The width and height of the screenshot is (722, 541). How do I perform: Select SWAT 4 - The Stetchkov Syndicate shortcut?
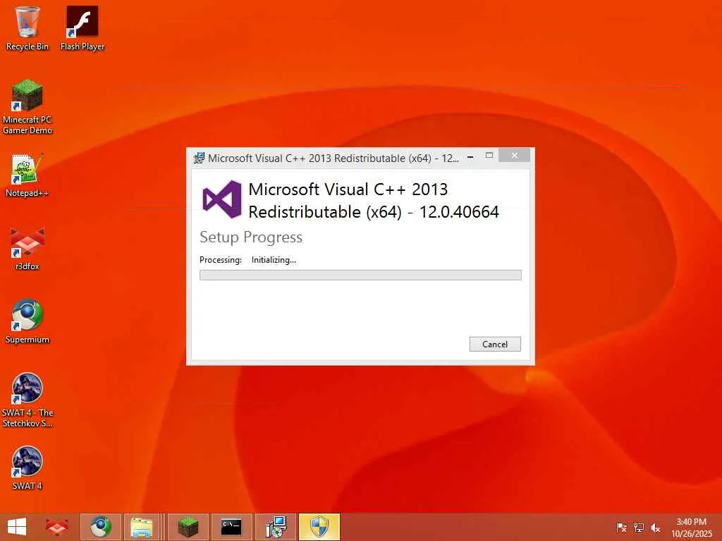click(x=27, y=400)
